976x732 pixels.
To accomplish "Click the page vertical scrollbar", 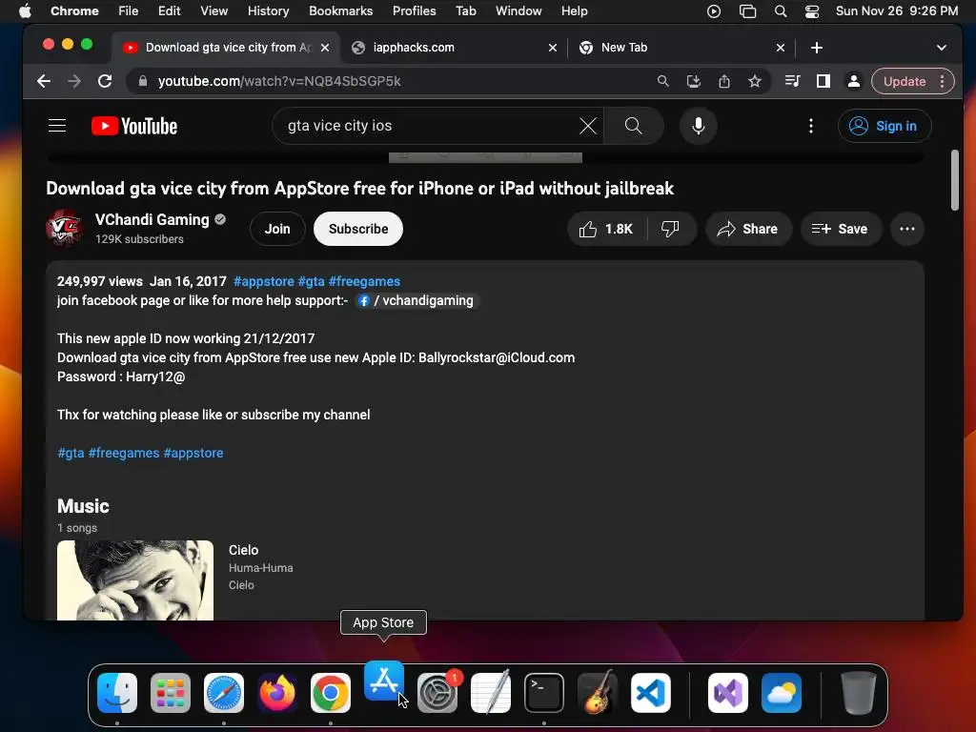I will coord(954,180).
